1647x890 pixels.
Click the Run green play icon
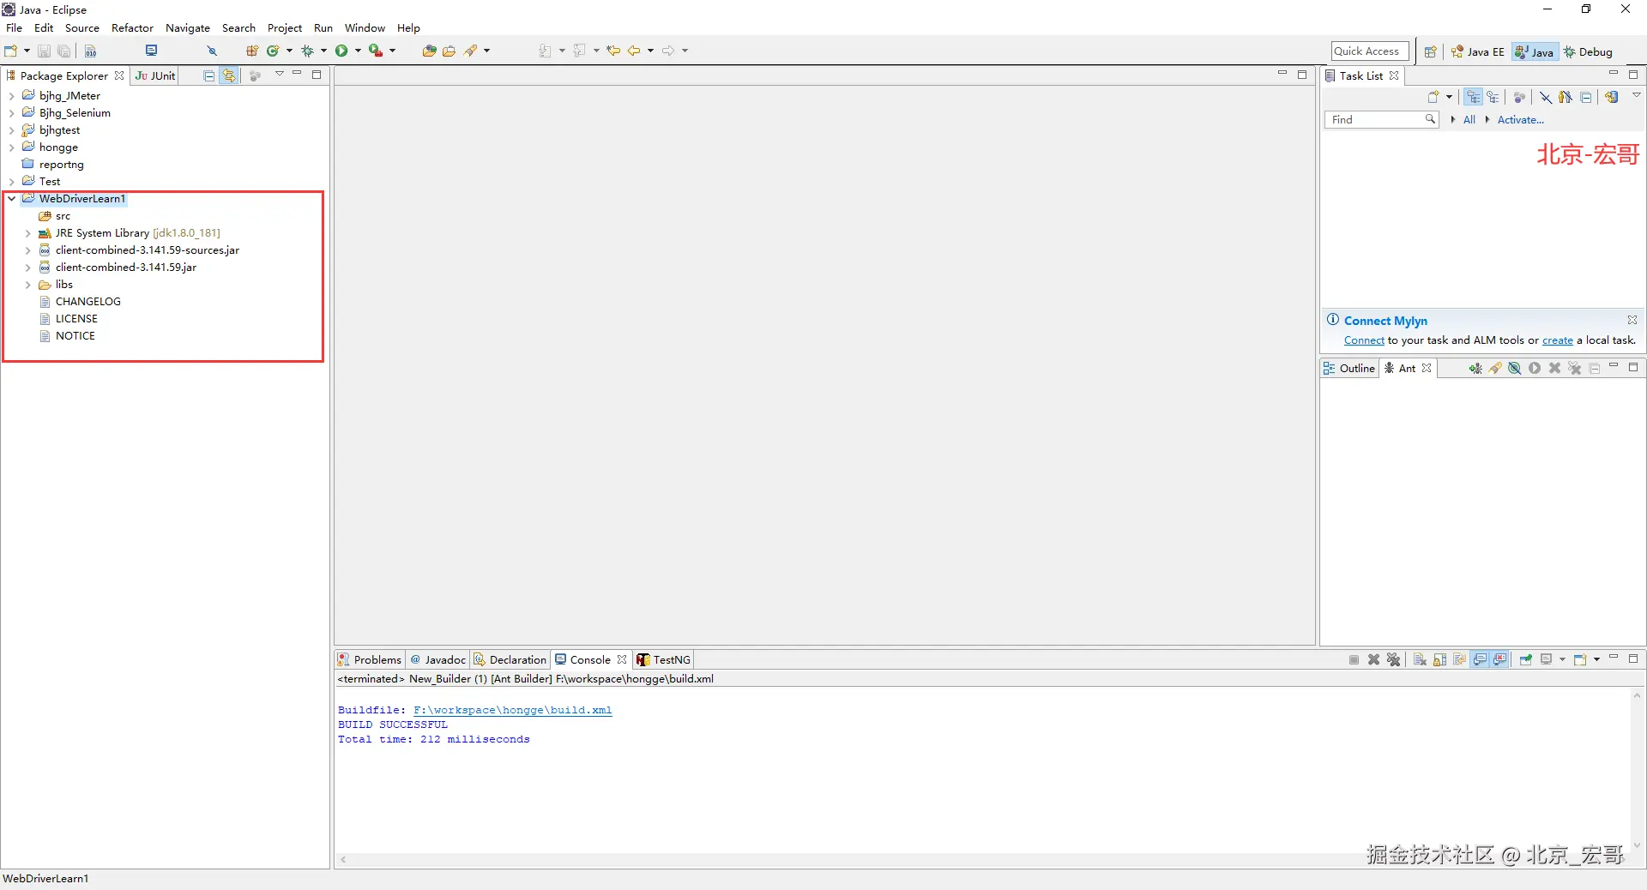(341, 51)
